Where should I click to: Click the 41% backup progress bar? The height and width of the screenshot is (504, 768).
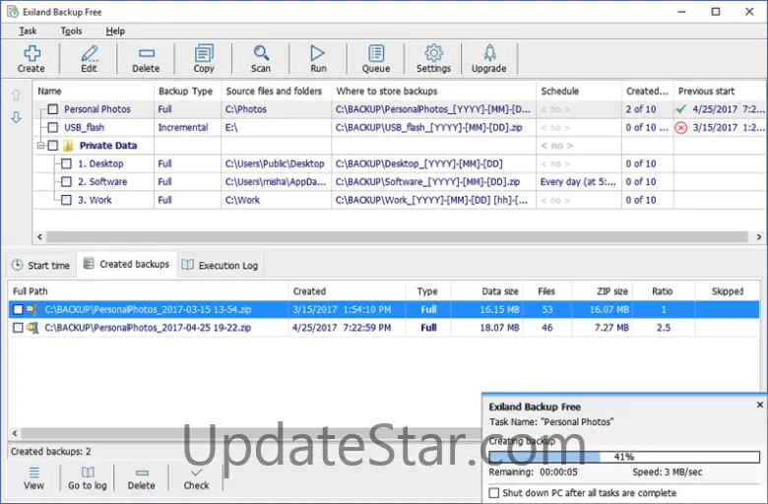pos(624,457)
